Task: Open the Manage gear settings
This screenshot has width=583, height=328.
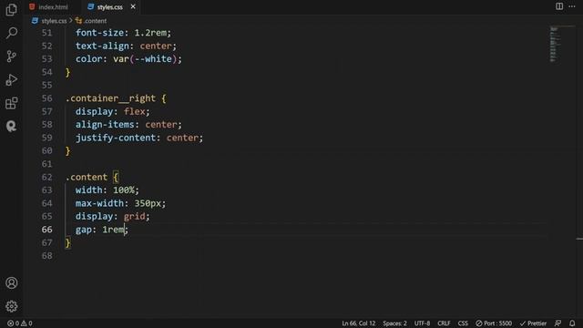Action: (12, 306)
